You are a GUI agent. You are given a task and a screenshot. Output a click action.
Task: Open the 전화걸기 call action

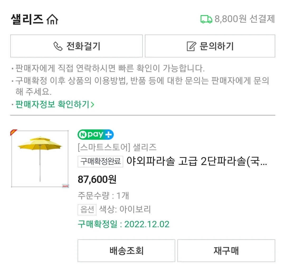pyautogui.click(x=77, y=46)
